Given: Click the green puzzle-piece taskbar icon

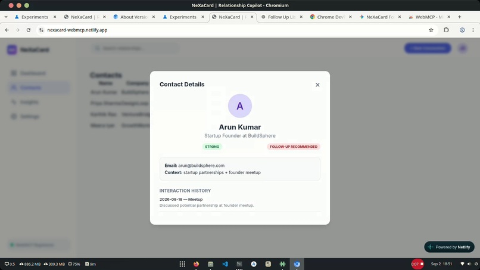Looking at the screenshot, I should point(282,264).
